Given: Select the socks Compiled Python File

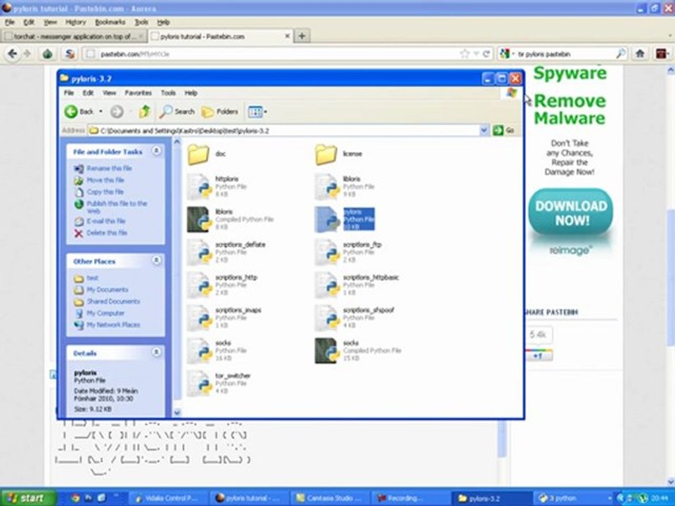Looking at the screenshot, I should coord(358,351).
